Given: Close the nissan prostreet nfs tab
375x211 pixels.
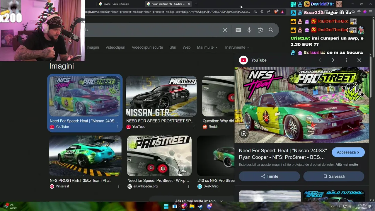Looking at the screenshot, I should coord(189,4).
